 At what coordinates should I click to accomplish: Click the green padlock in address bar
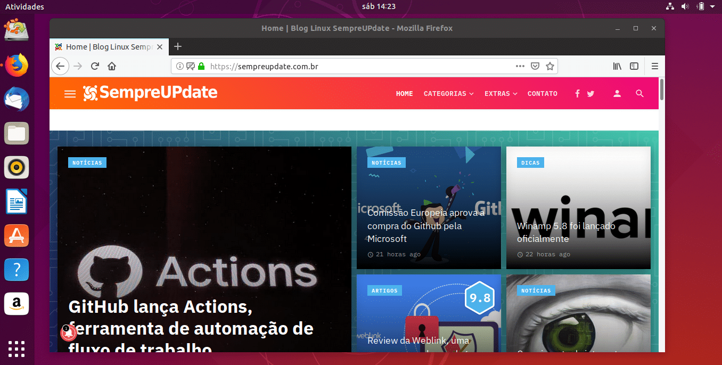pos(201,66)
